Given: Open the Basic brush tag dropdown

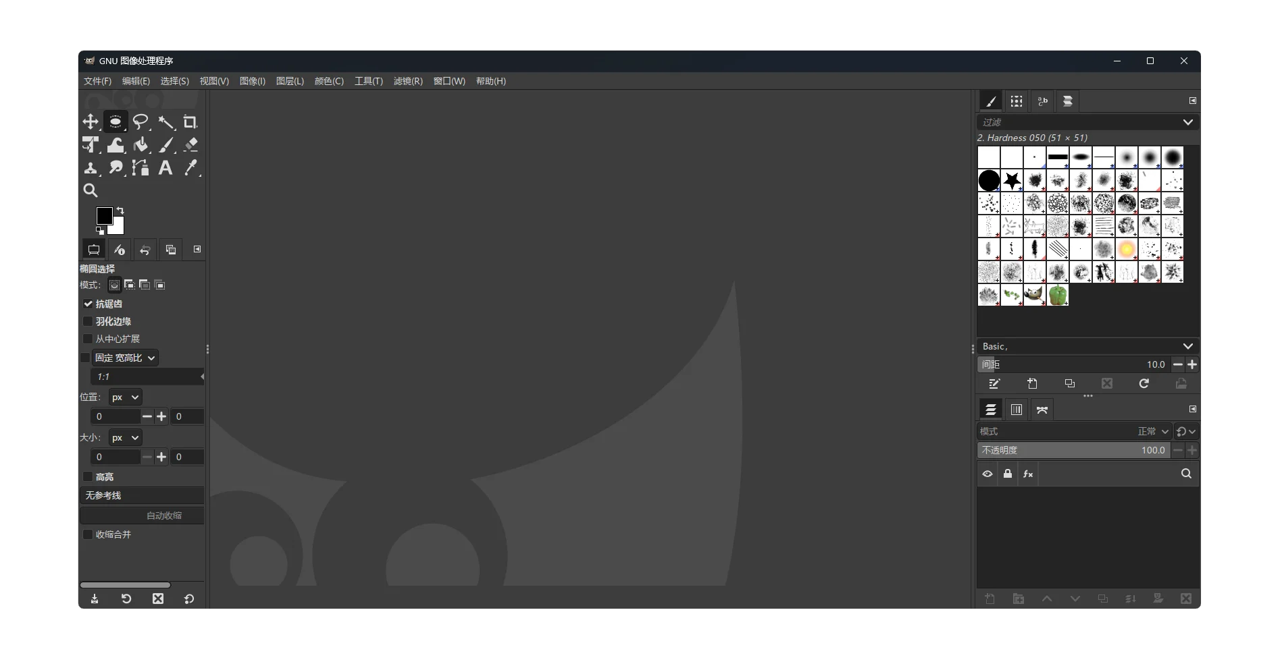Looking at the screenshot, I should (x=1188, y=346).
